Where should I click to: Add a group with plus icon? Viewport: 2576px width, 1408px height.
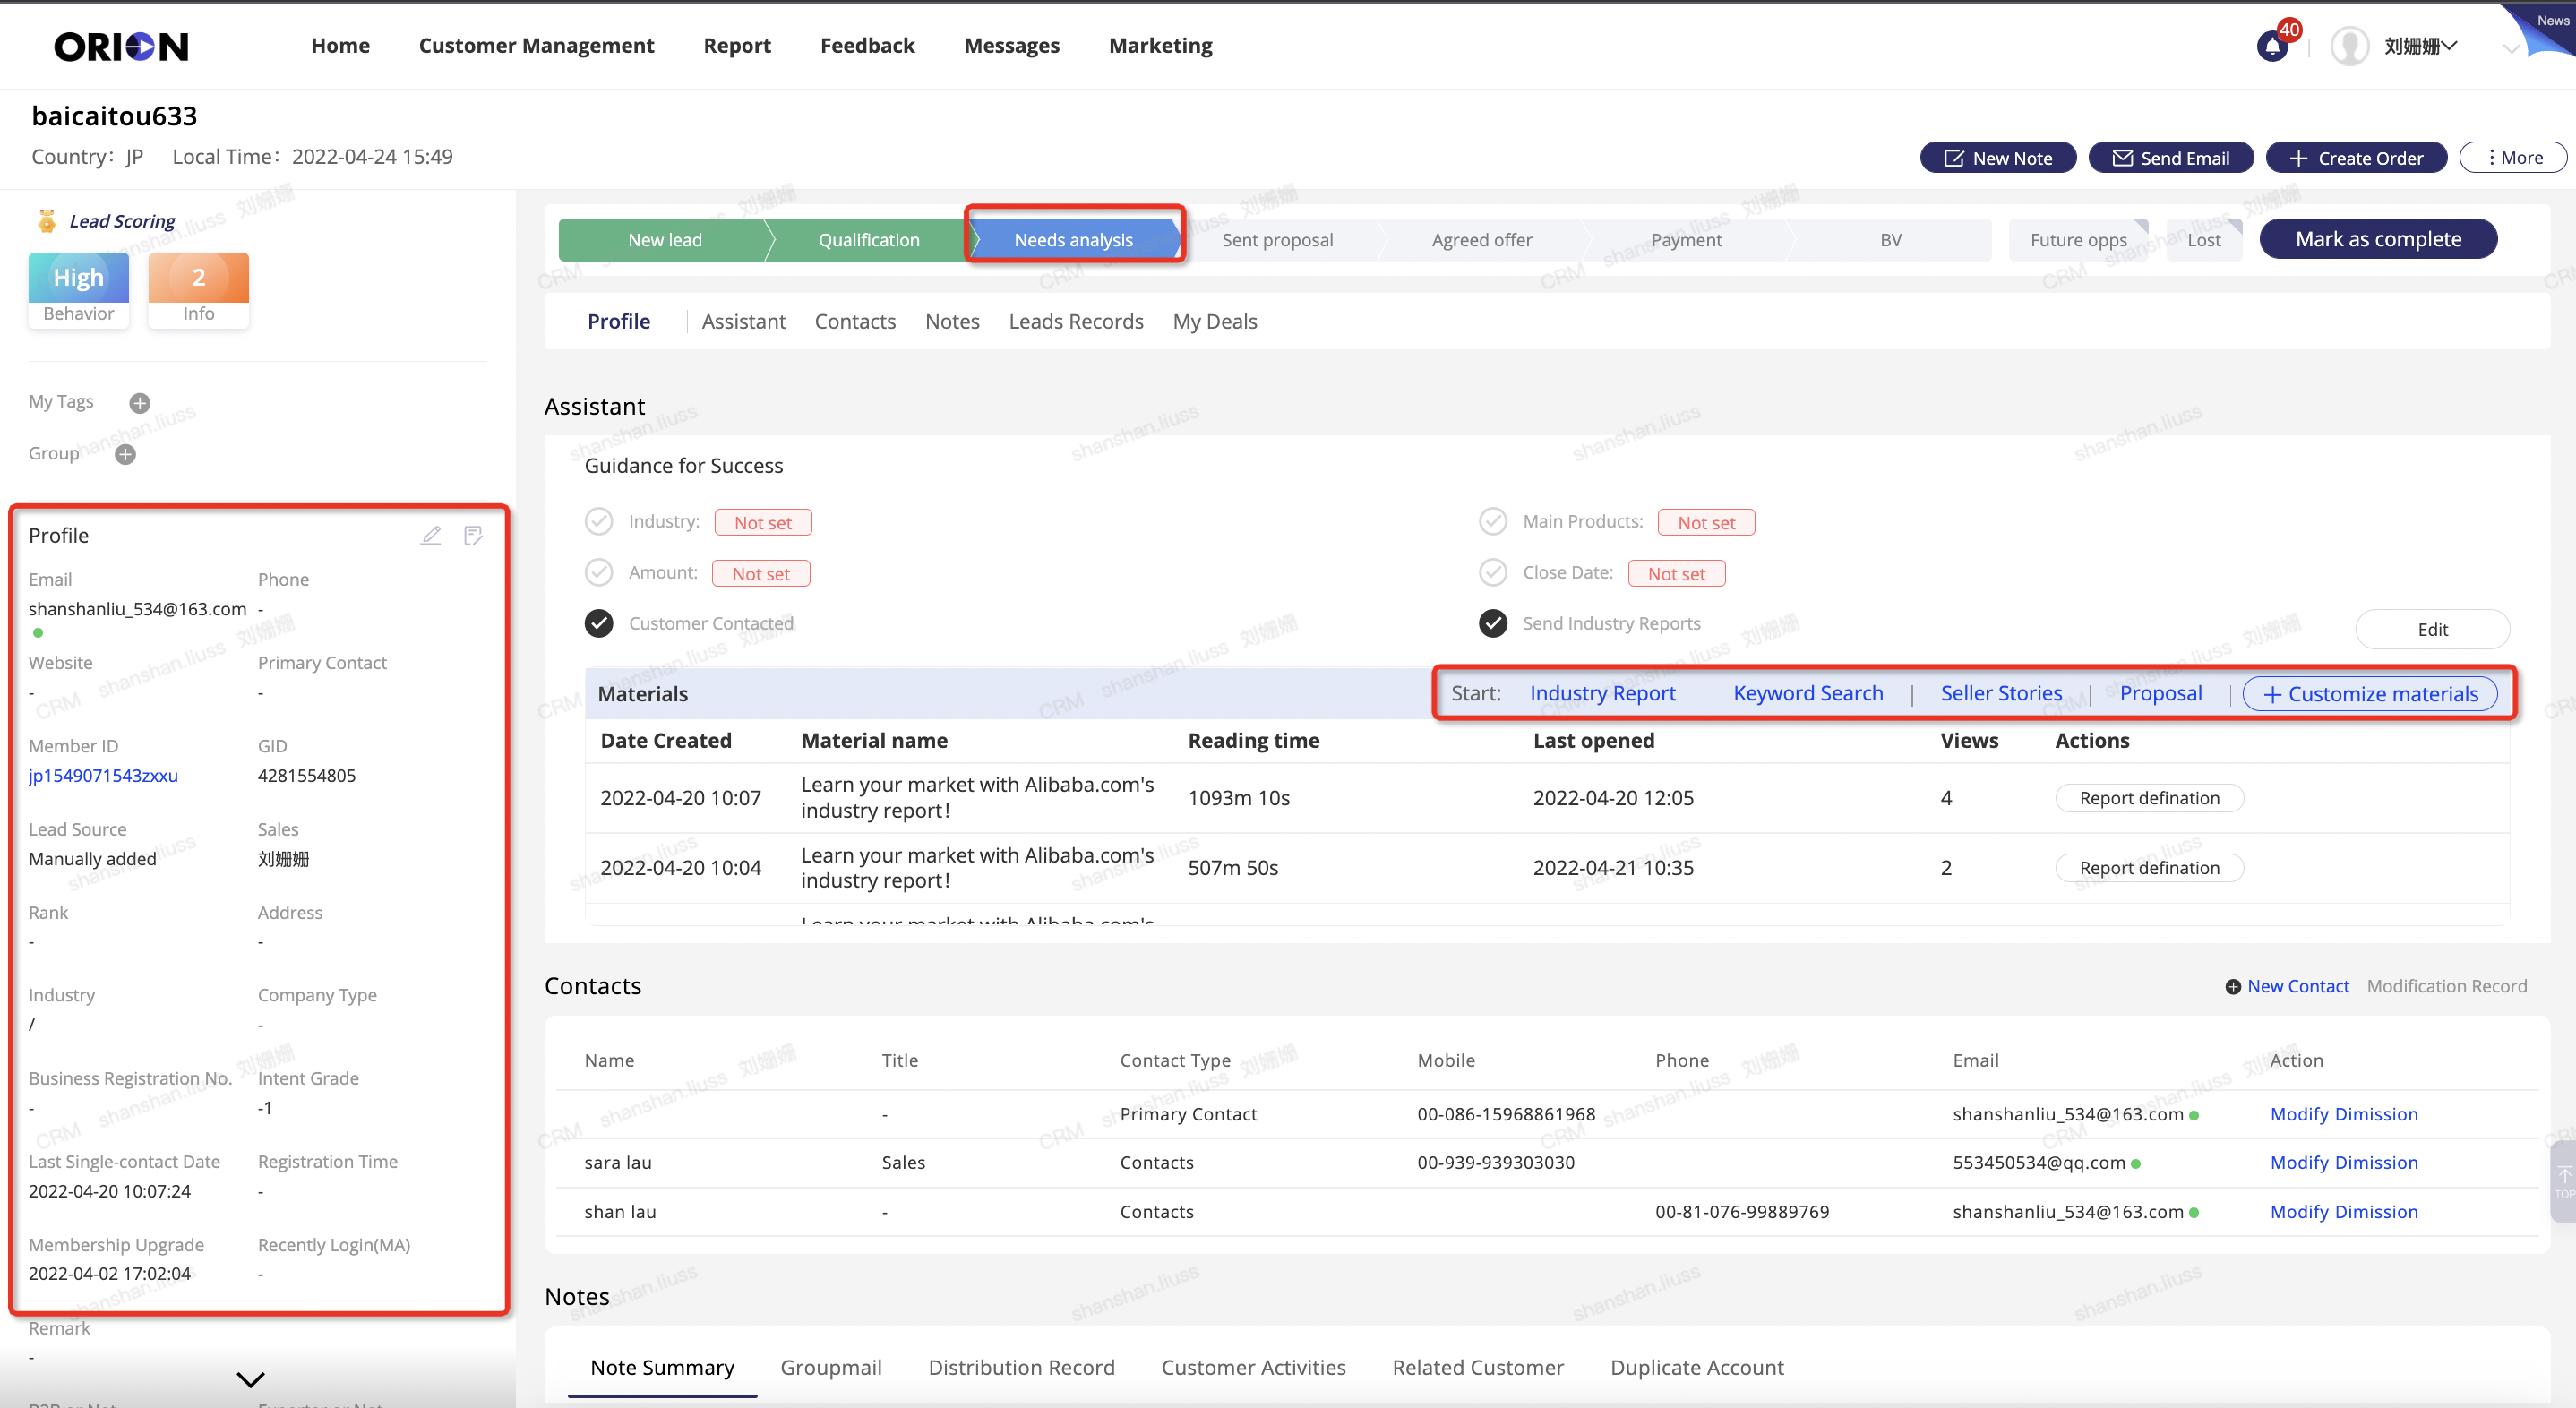(x=125, y=455)
